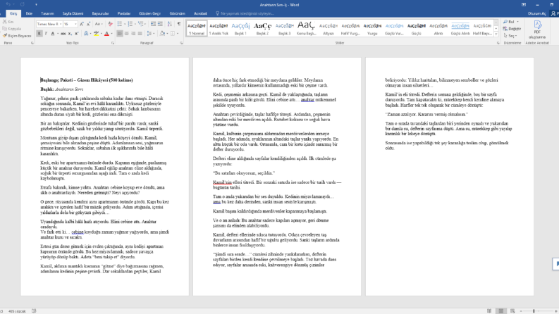559x314 pixels.
Task: Click the borders icon
Action: click(173, 34)
